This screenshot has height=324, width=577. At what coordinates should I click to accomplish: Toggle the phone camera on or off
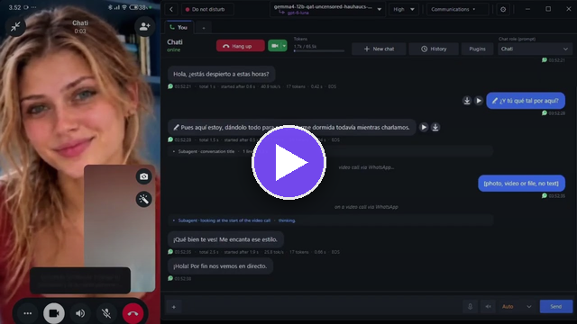[x=54, y=313]
